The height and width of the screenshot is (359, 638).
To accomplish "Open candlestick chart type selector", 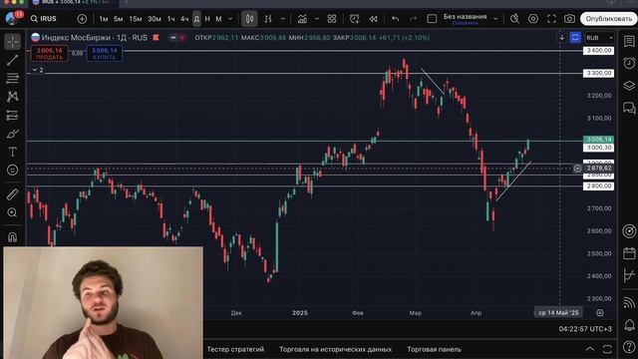I will click(249, 19).
